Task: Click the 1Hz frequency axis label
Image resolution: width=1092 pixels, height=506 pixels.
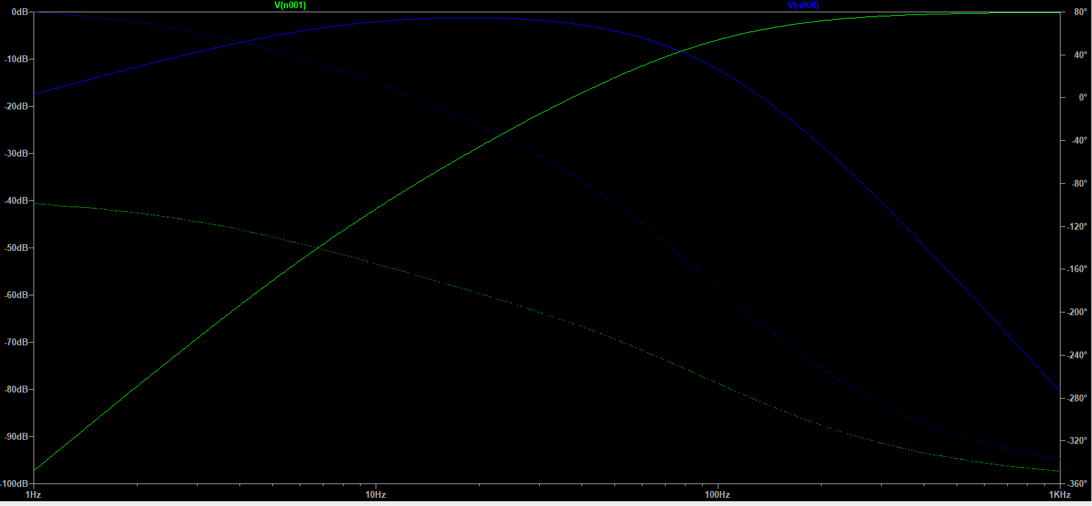Action: tap(33, 495)
